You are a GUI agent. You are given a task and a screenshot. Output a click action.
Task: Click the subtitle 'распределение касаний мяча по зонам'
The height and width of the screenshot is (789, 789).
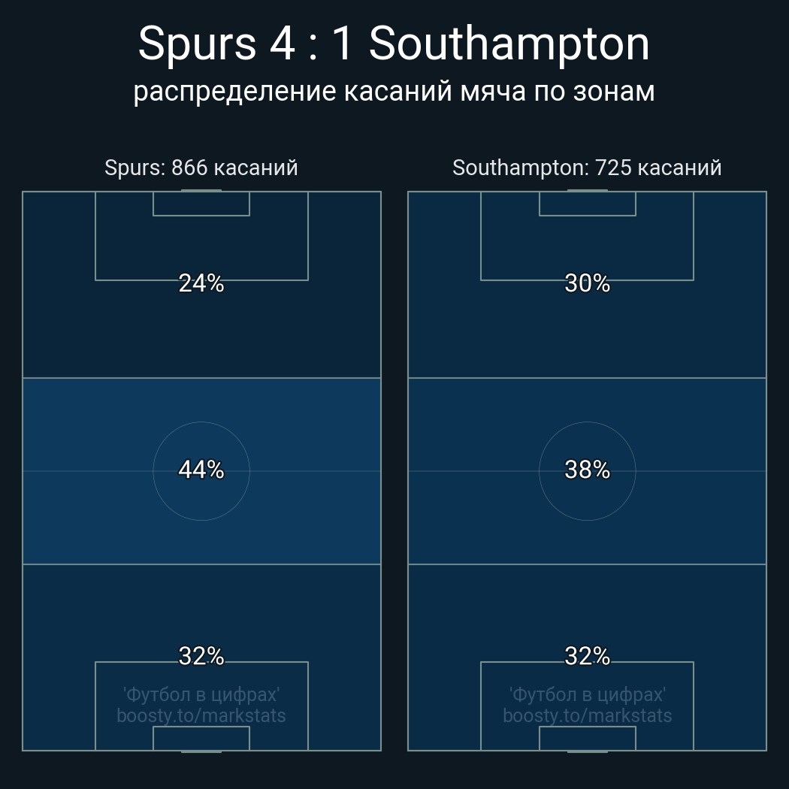point(394,91)
